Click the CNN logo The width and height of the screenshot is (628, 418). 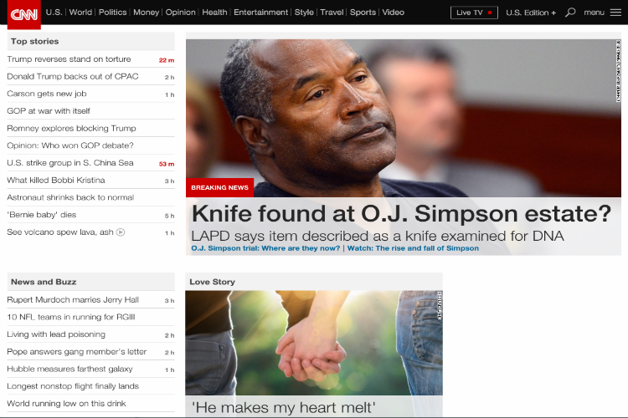click(24, 14)
